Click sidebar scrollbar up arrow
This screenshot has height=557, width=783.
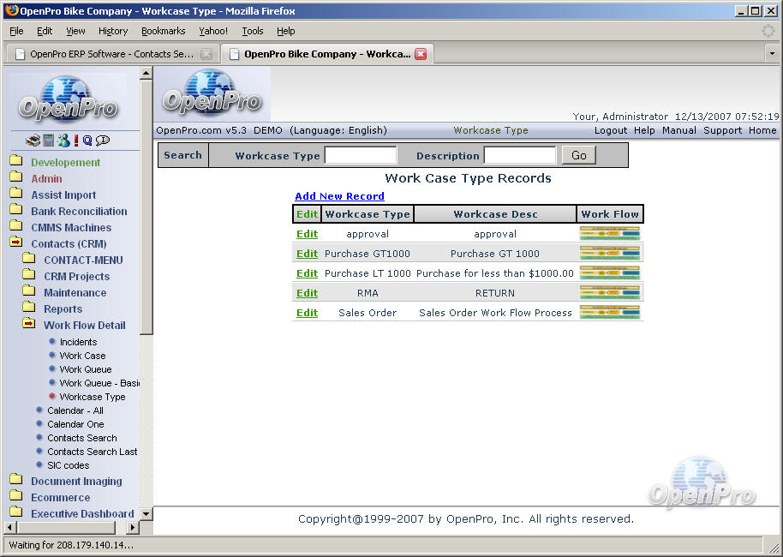(x=146, y=73)
